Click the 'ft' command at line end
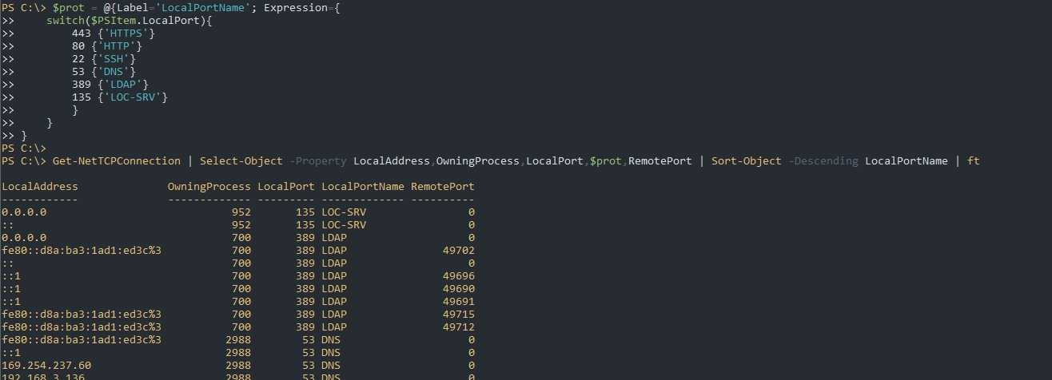The width and height of the screenshot is (1052, 380). click(973, 161)
